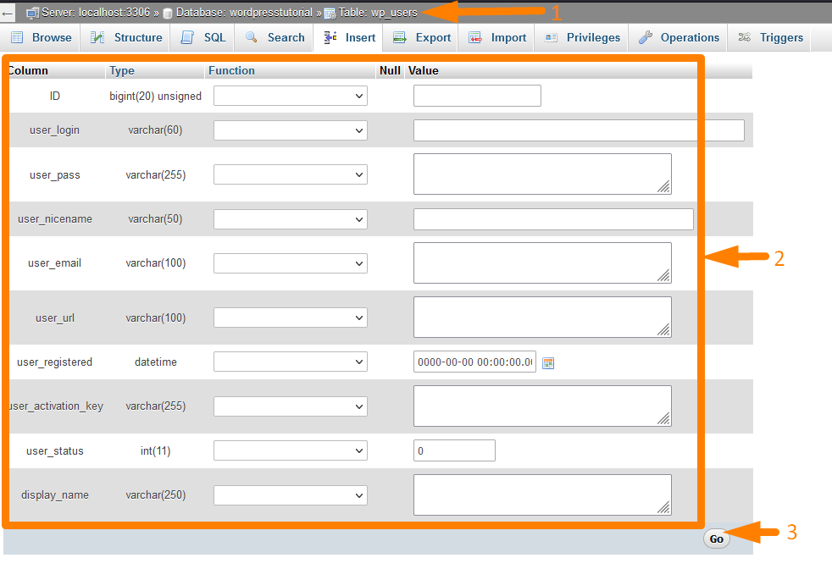Click the Export tab icon
Screen dimensions: 832x569
pyautogui.click(x=400, y=37)
